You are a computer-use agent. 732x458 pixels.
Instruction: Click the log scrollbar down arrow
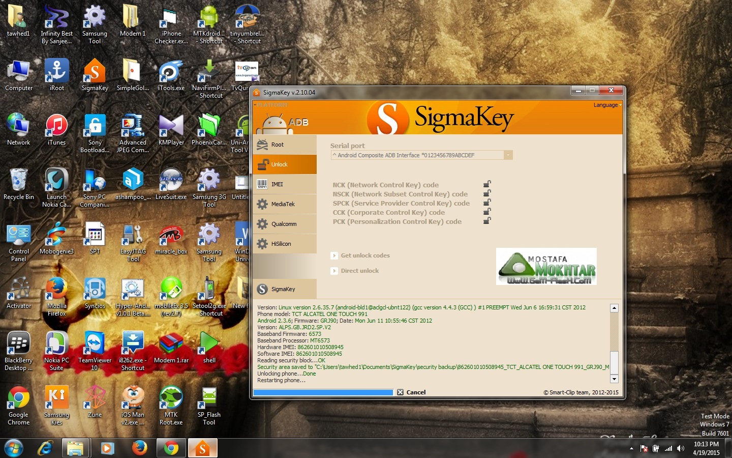point(614,379)
